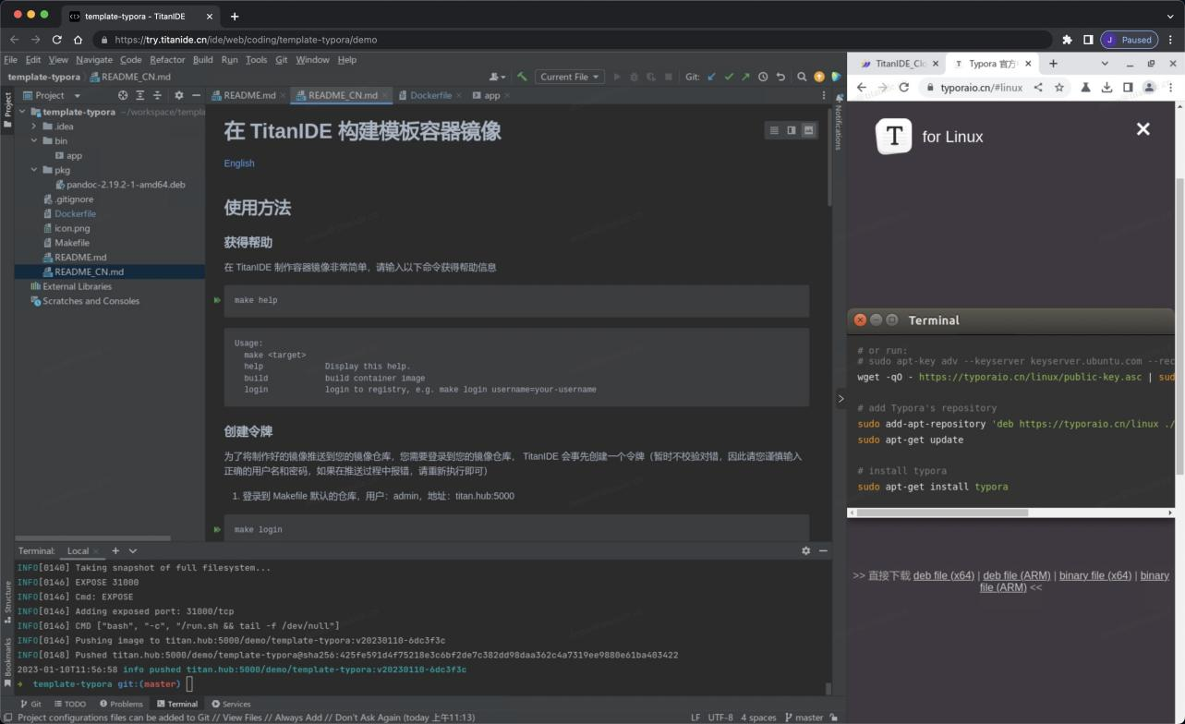
Task: Open the Current File run configuration dropdown
Action: click(570, 77)
